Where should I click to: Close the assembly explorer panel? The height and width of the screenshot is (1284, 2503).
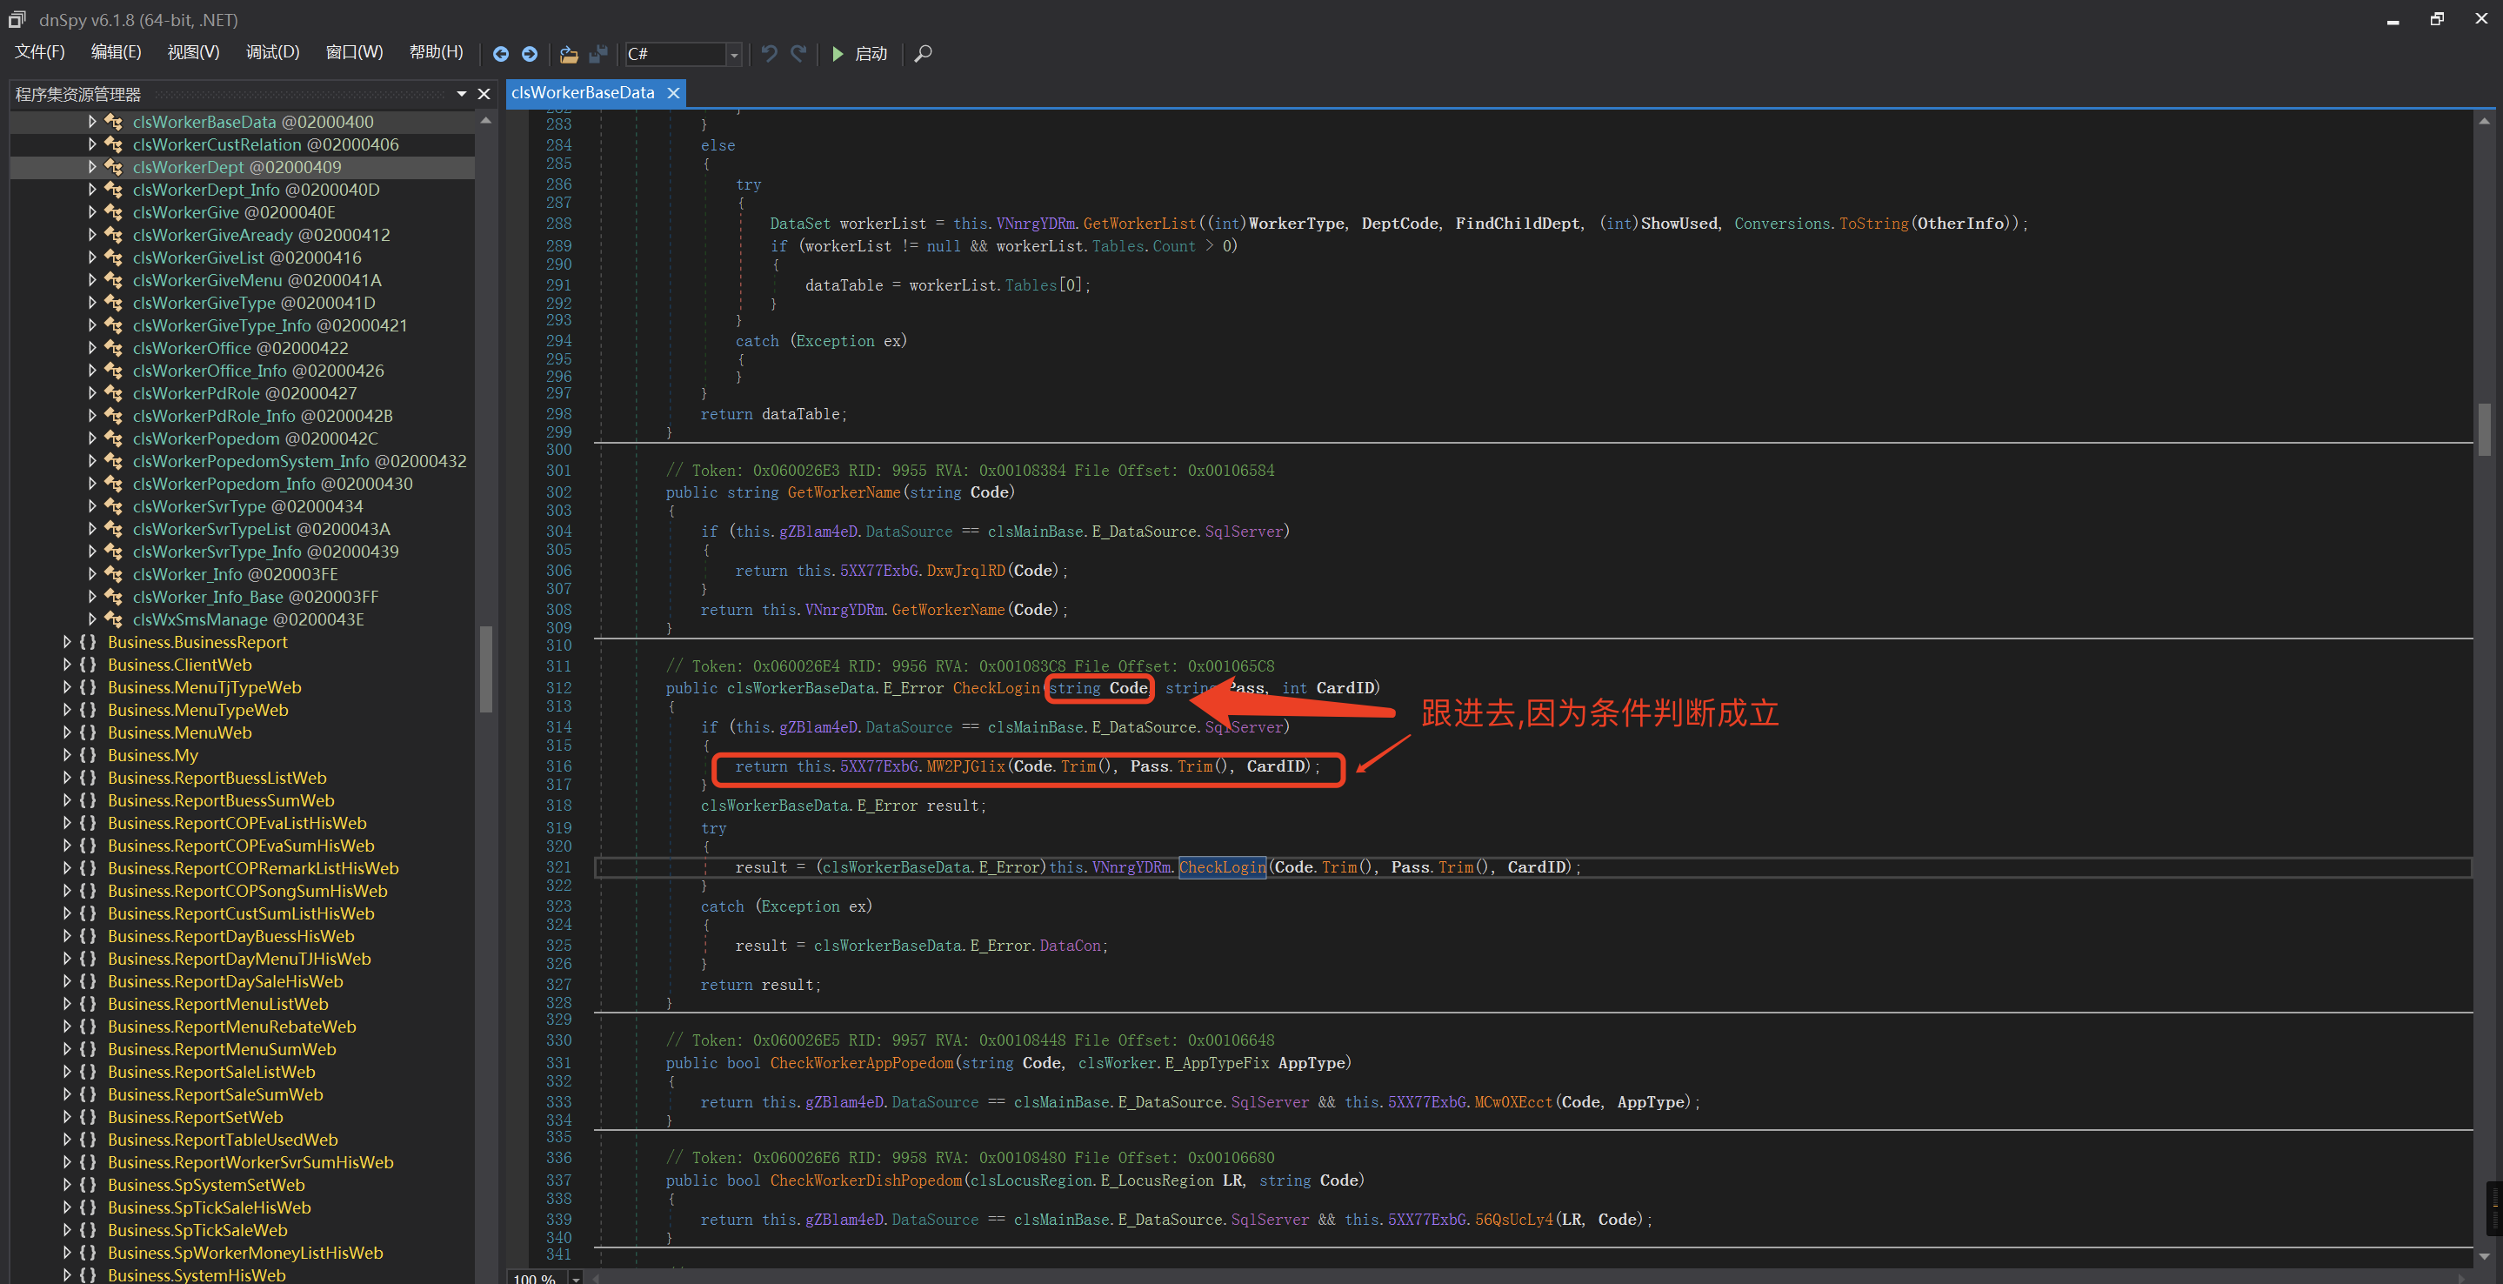click(x=484, y=94)
